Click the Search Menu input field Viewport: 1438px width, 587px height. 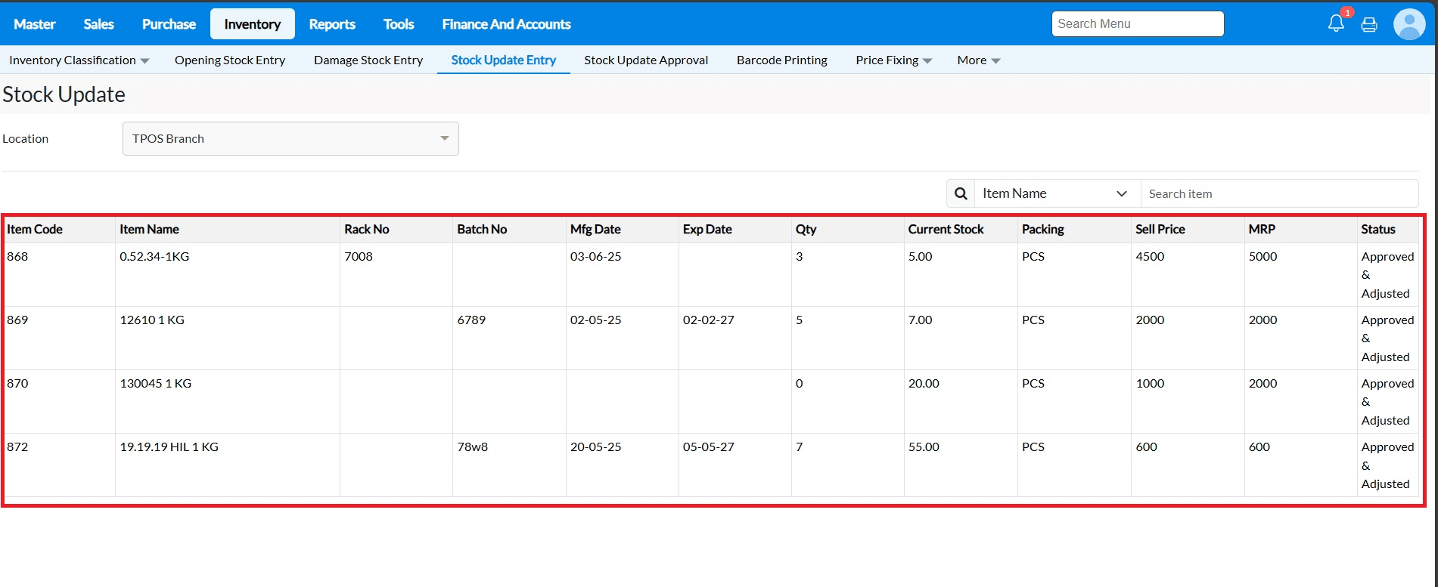click(x=1137, y=24)
